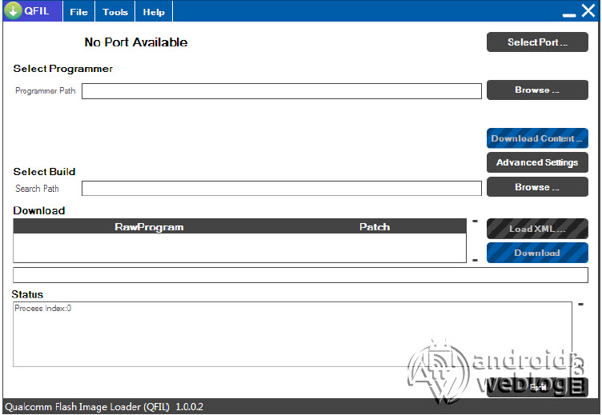Click the QFIL green download logo icon
The height and width of the screenshot is (415, 602).
(x=13, y=11)
